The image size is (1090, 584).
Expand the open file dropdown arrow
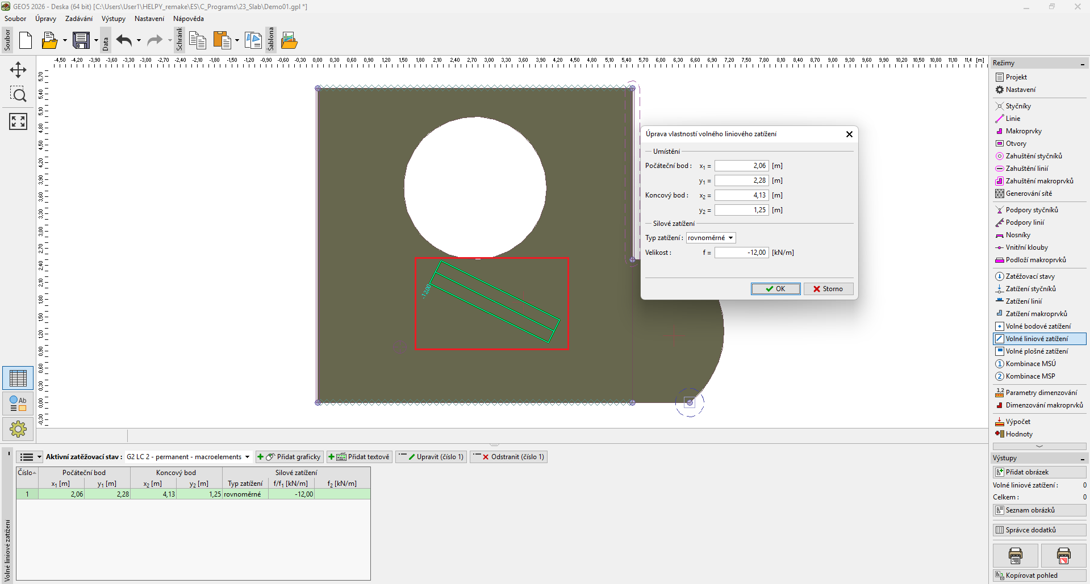coord(65,40)
